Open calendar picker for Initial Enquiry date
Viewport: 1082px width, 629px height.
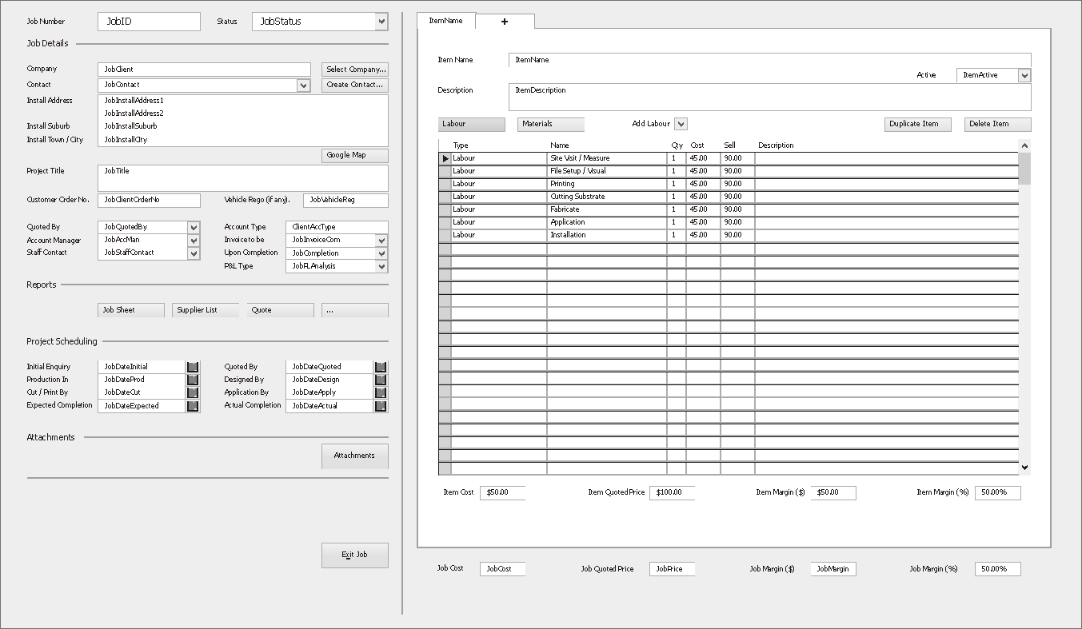click(x=193, y=367)
